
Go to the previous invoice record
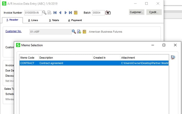60,13
